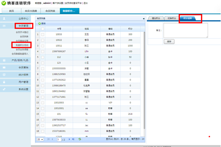This screenshot has width=221, height=147.
Task: Check the row for card 15997699267
Action: click(x=43, y=52)
